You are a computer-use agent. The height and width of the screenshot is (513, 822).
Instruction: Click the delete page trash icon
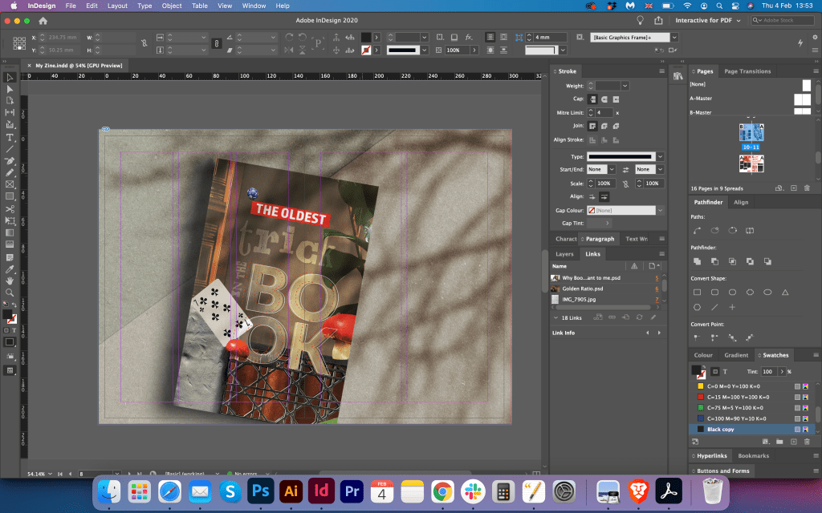[x=807, y=188]
